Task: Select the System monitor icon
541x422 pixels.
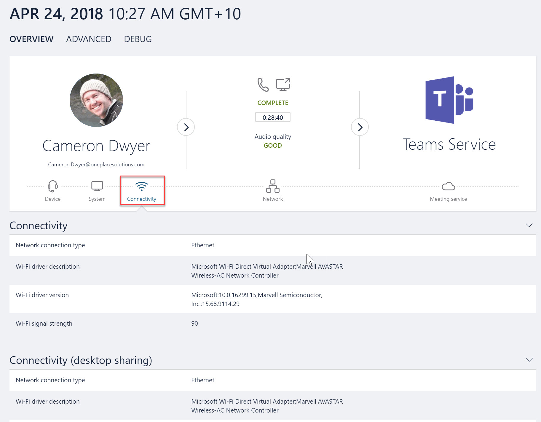Action: pos(97,186)
